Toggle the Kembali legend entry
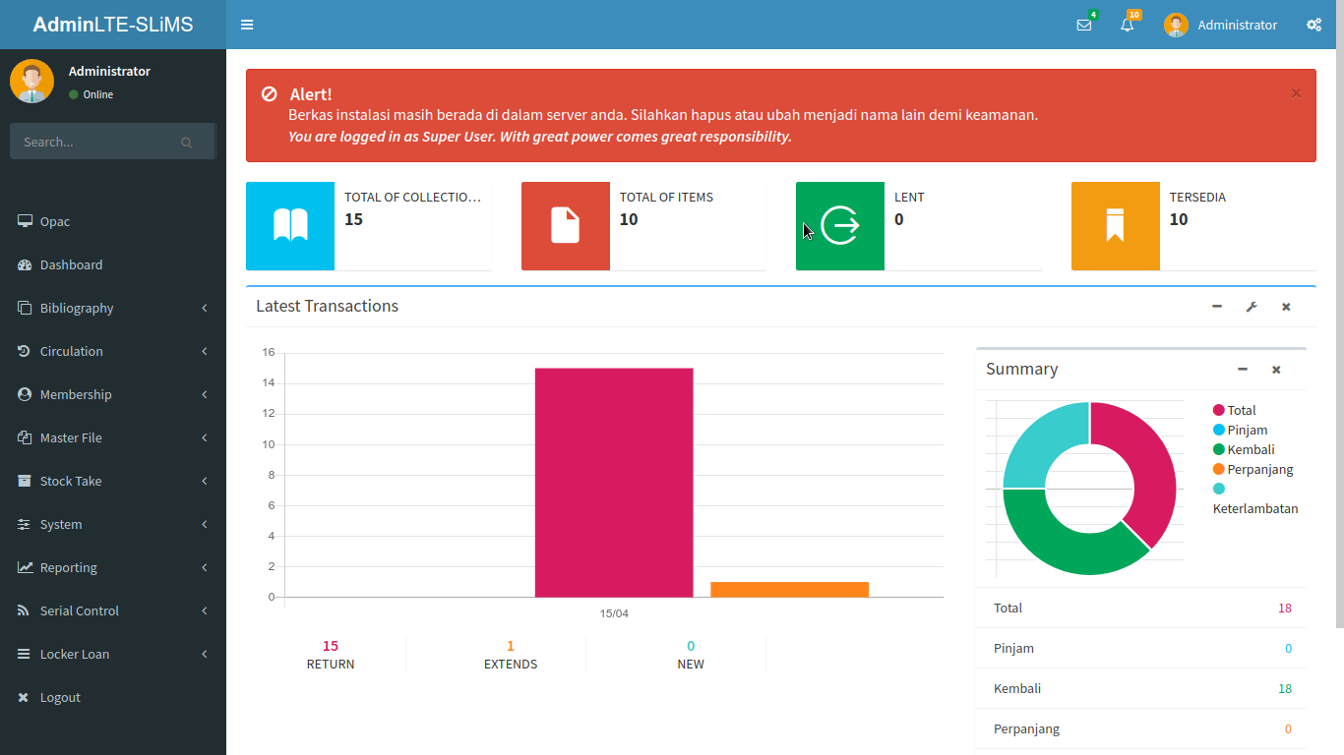Screen dimensions: 1344x755 point(1244,449)
